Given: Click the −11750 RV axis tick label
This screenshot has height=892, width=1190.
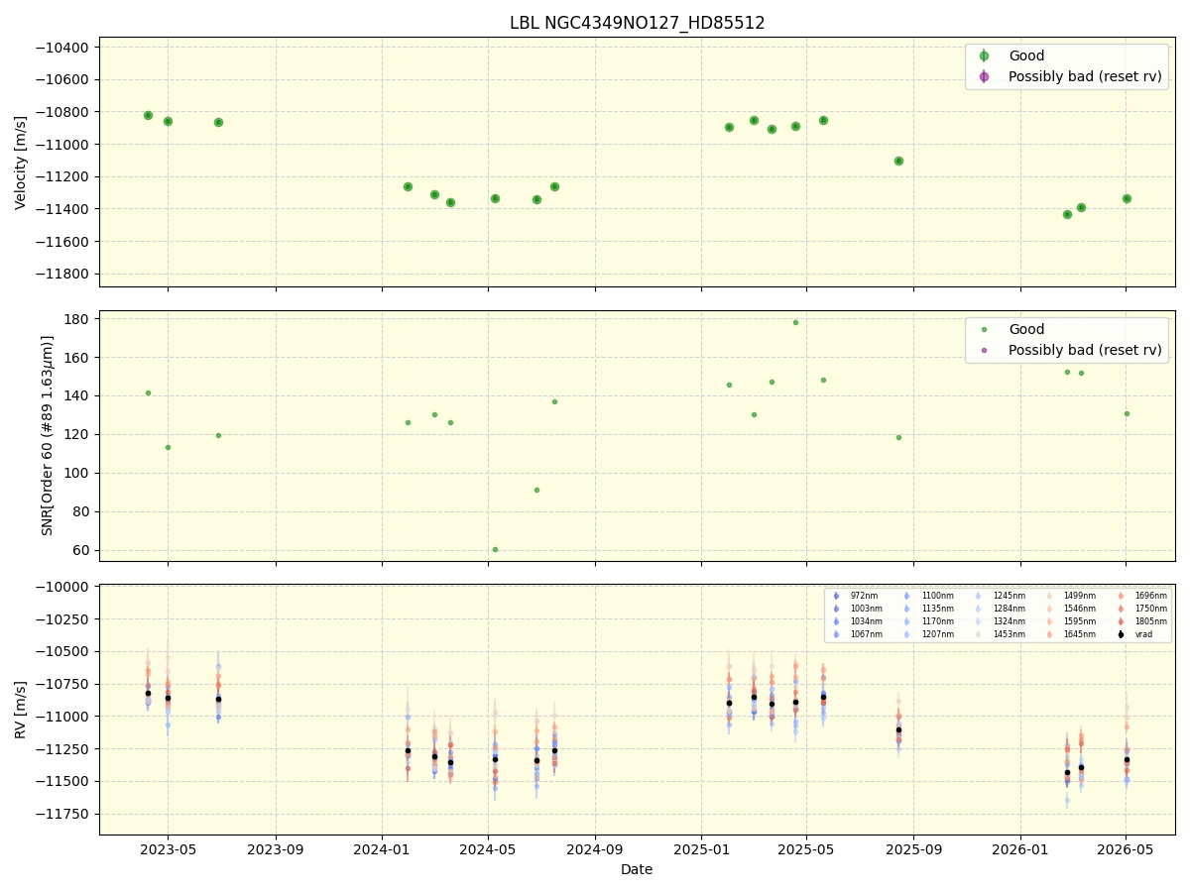Looking at the screenshot, I should coord(62,815).
